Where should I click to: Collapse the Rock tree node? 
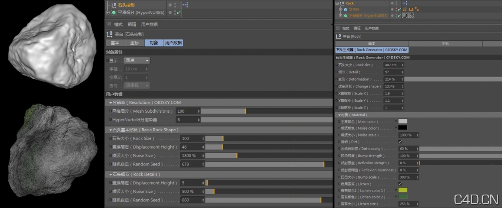[x=337, y=3]
